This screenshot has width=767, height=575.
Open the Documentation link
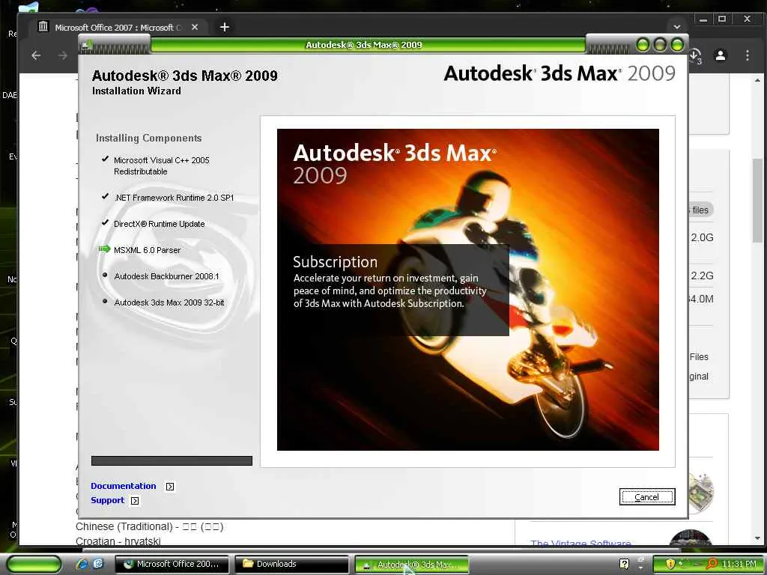pos(124,486)
